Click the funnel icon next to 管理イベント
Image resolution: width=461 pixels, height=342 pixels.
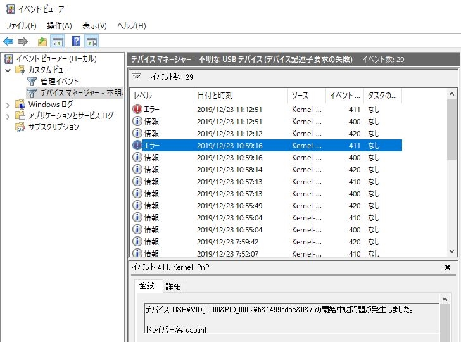pyautogui.click(x=32, y=82)
